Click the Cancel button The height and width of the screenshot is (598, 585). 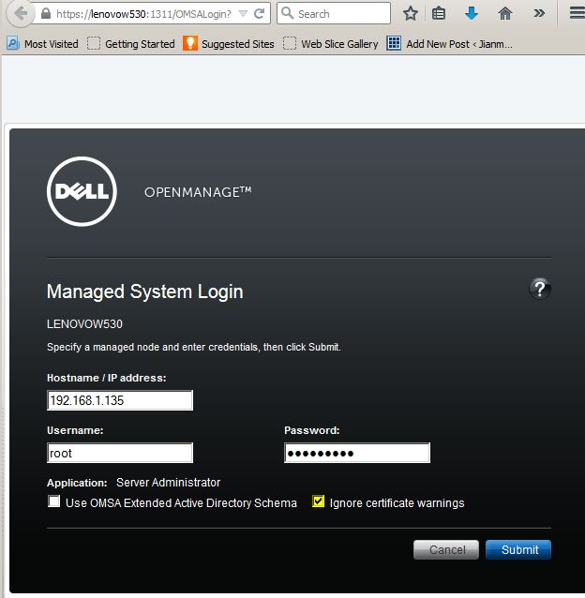[446, 549]
